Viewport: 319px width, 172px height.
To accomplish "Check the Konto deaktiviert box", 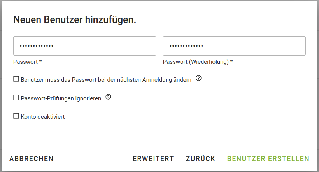I will click(16, 116).
